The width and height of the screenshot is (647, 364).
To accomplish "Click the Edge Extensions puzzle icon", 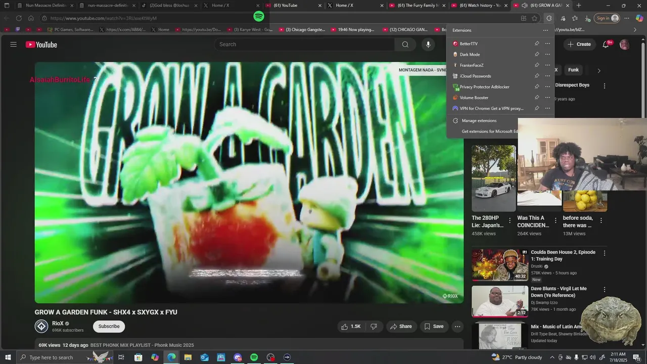I will 549,18.
